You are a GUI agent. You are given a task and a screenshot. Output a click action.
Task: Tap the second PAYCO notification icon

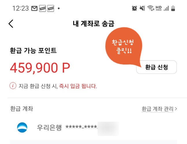pyautogui.click(x=51, y=8)
